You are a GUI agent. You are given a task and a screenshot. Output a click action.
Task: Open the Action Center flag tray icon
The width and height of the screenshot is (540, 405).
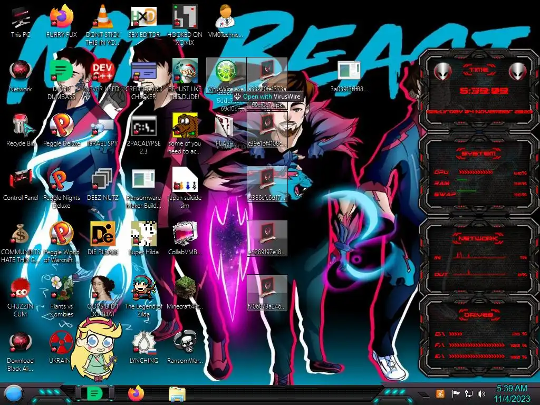[456, 393]
